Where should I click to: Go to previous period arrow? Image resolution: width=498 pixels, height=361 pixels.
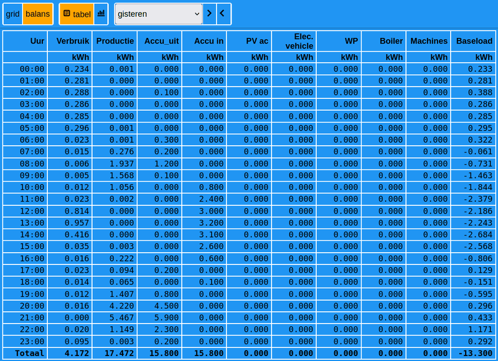pyautogui.click(x=223, y=14)
